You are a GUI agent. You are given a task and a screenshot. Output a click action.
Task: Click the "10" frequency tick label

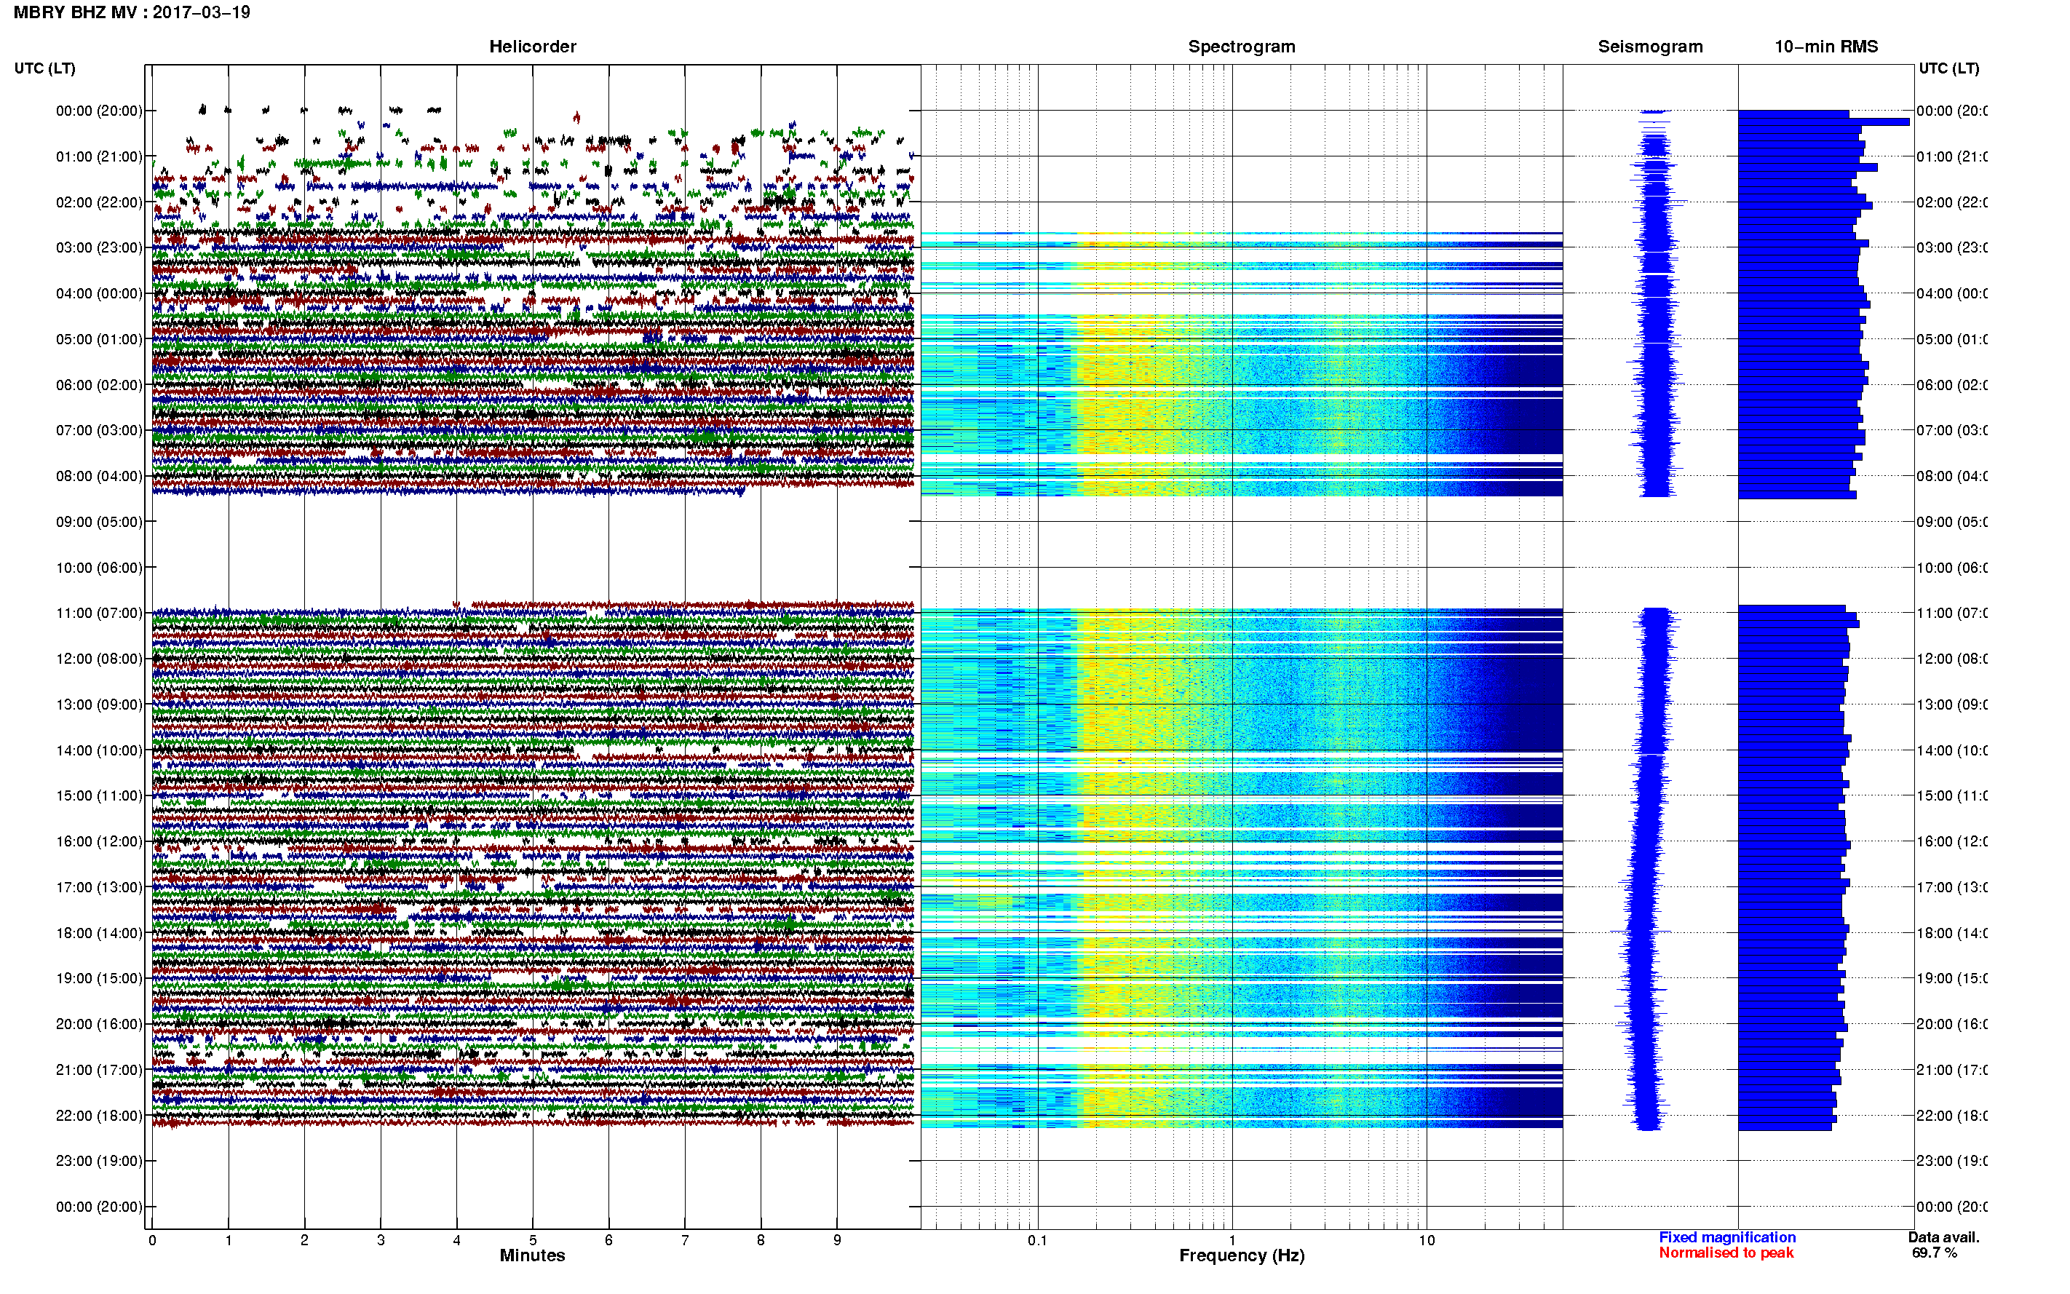point(1427,1240)
